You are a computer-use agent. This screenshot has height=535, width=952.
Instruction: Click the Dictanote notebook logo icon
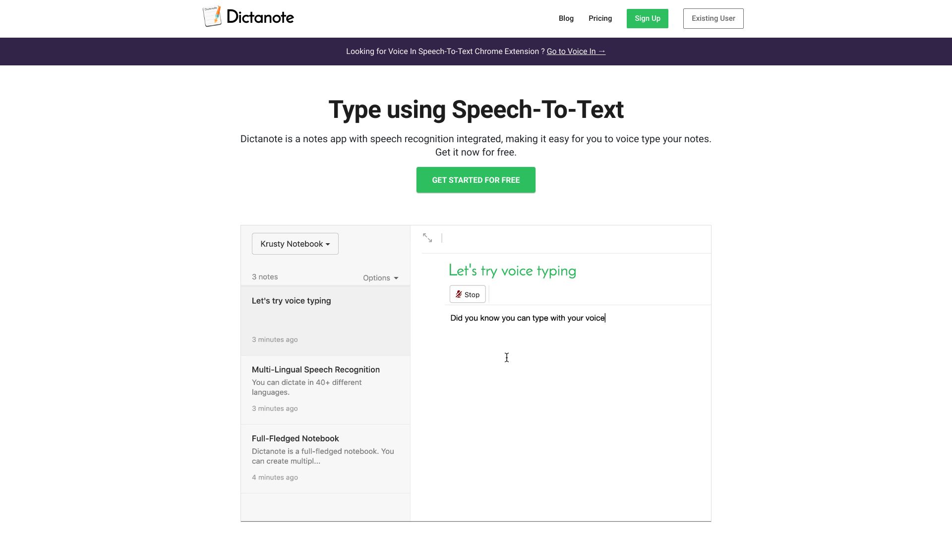pyautogui.click(x=213, y=16)
